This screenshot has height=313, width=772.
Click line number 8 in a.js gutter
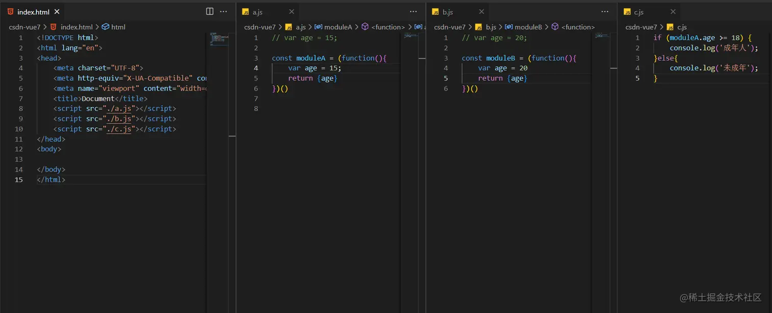256,108
